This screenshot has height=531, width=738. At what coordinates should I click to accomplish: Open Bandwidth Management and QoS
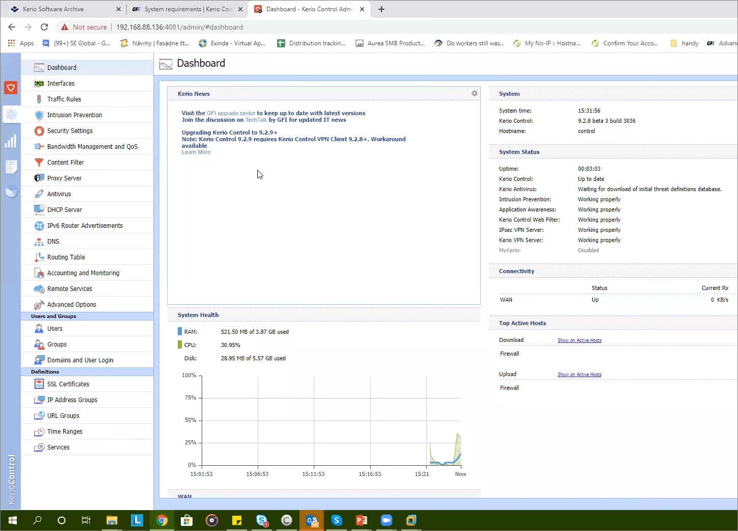point(87,146)
